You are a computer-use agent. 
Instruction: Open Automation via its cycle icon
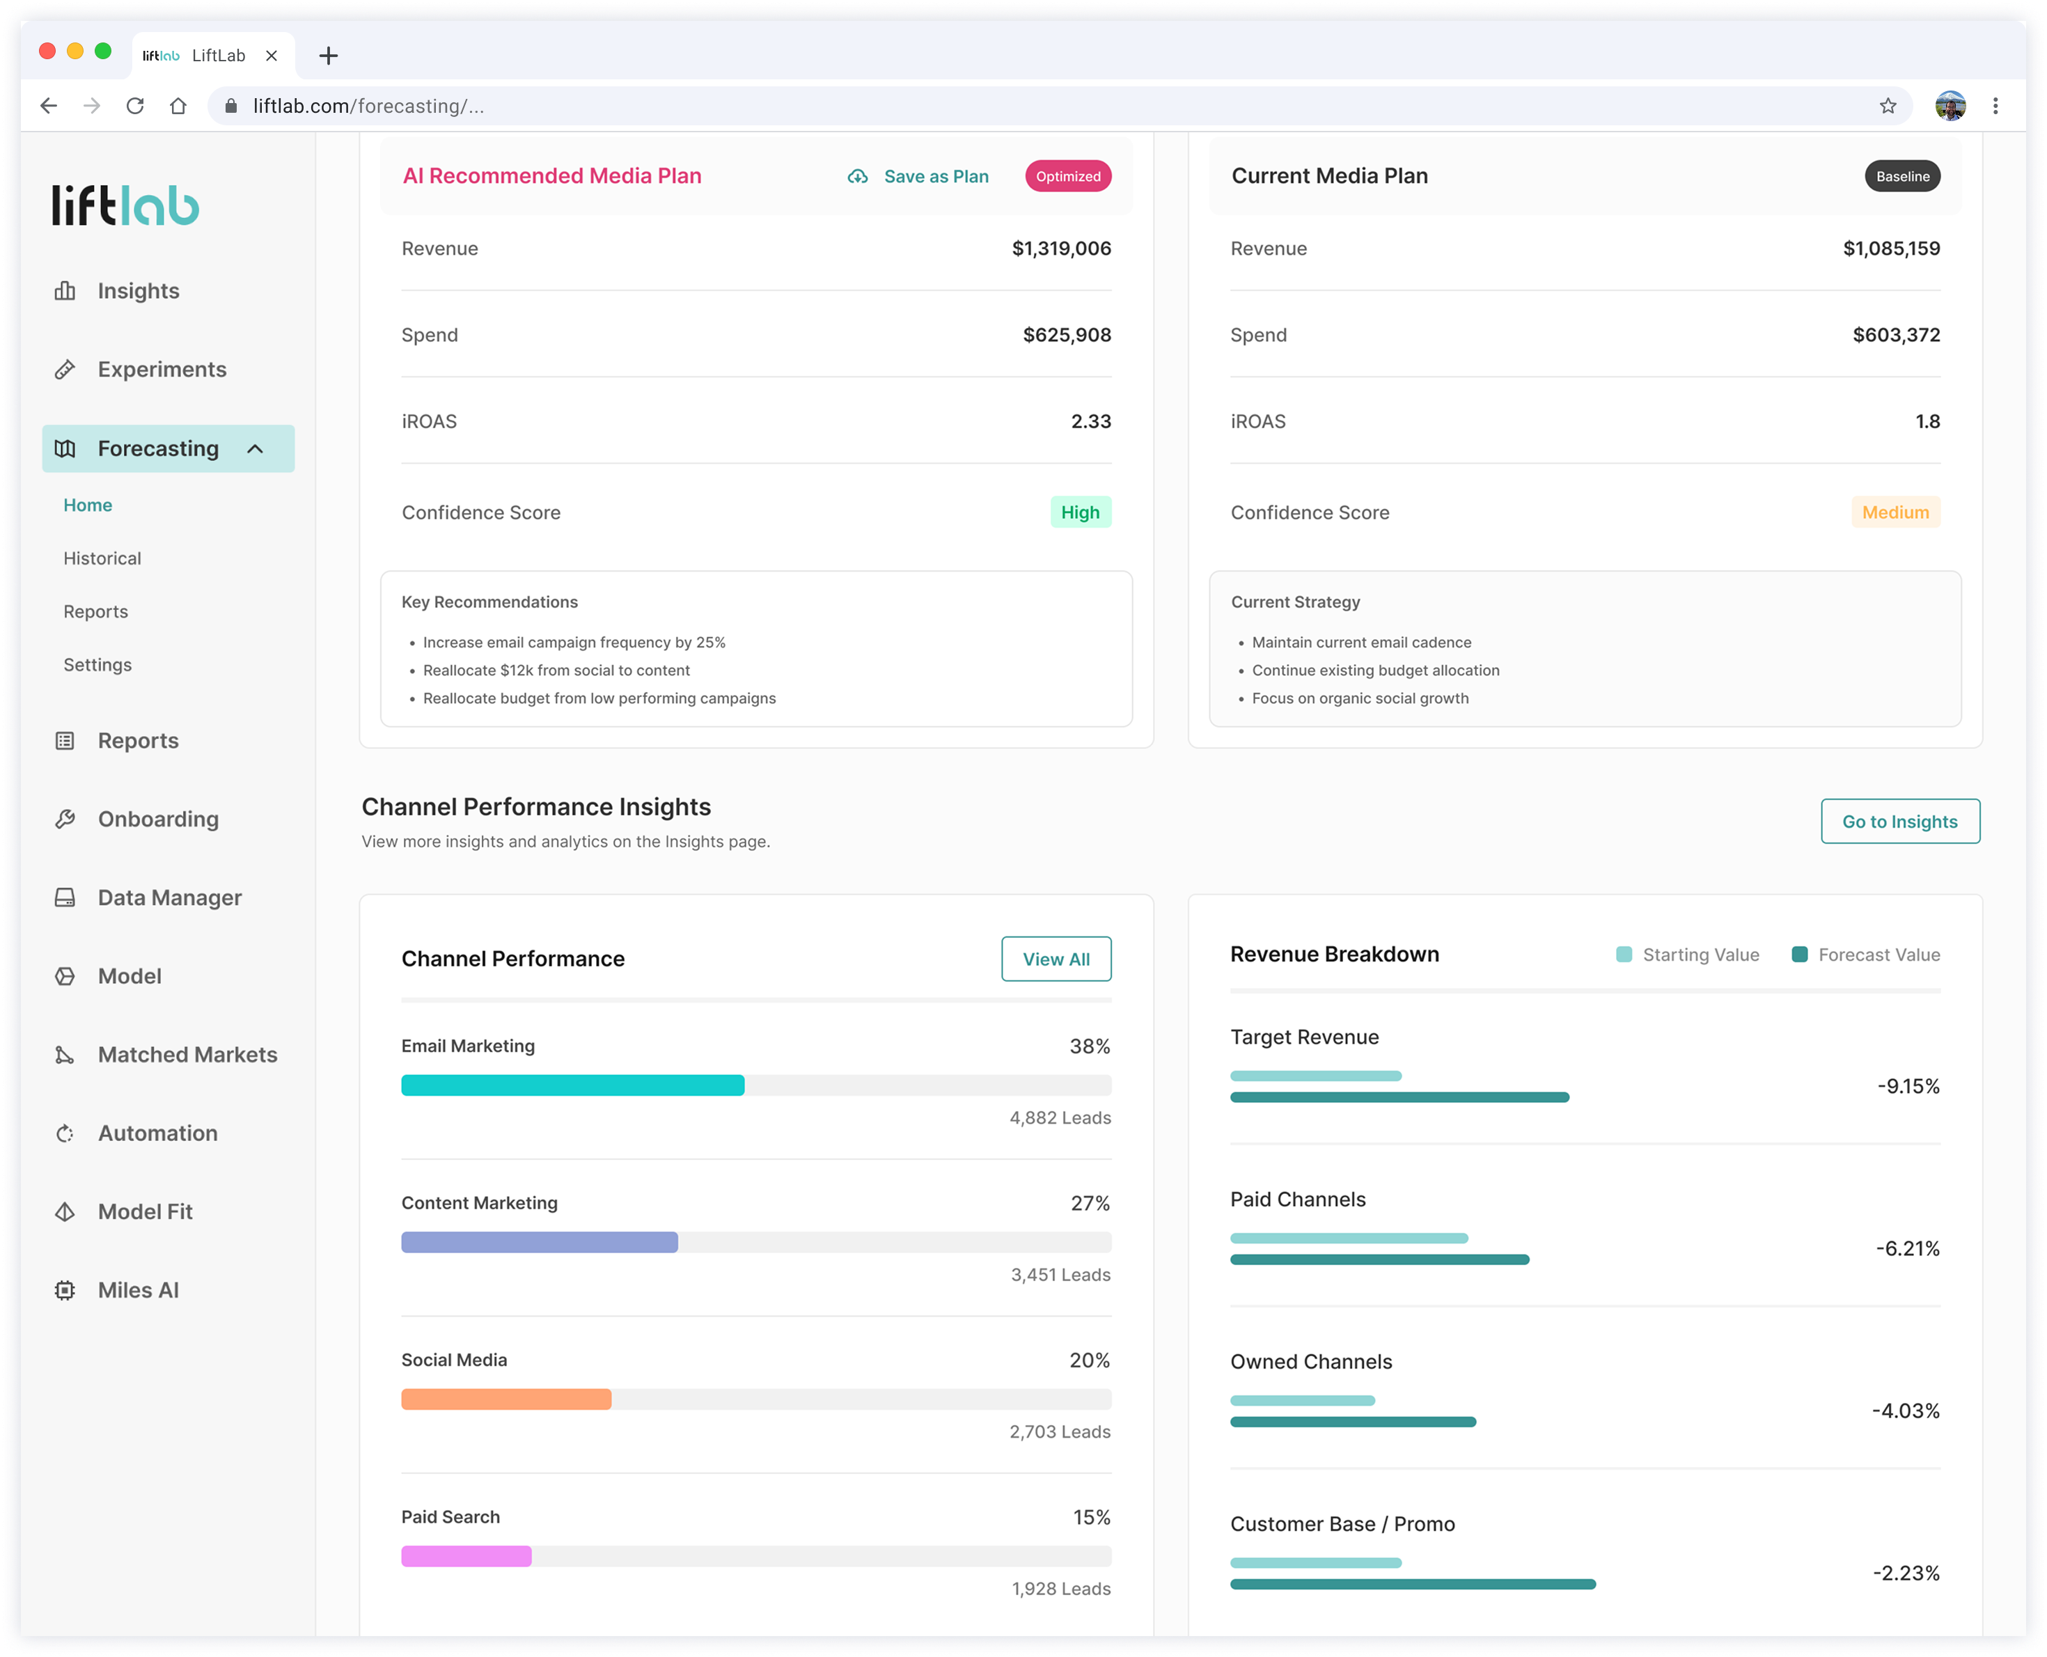[x=65, y=1133]
